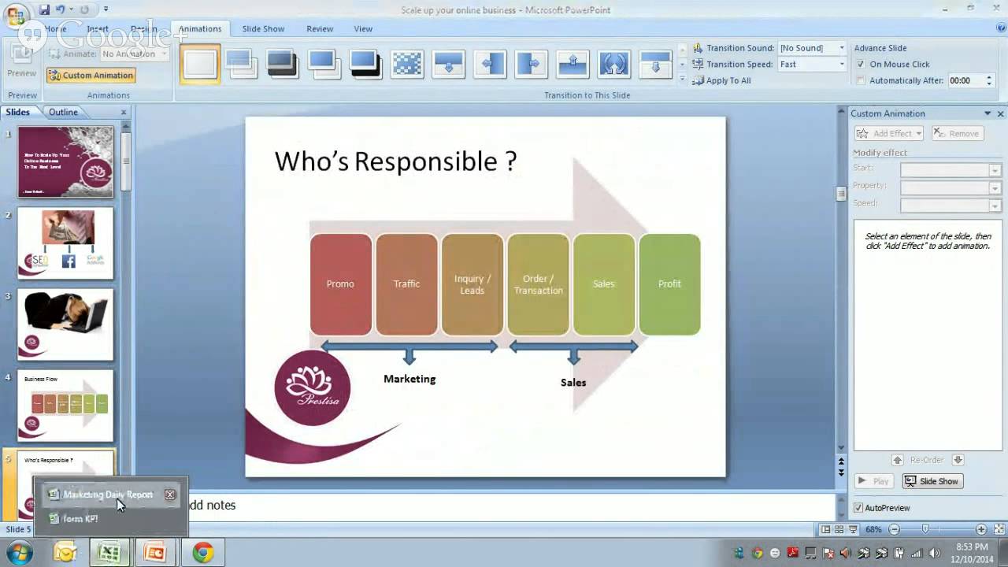Close Marketing Daily Report preview window
The width and height of the screenshot is (1008, 567).
point(169,495)
